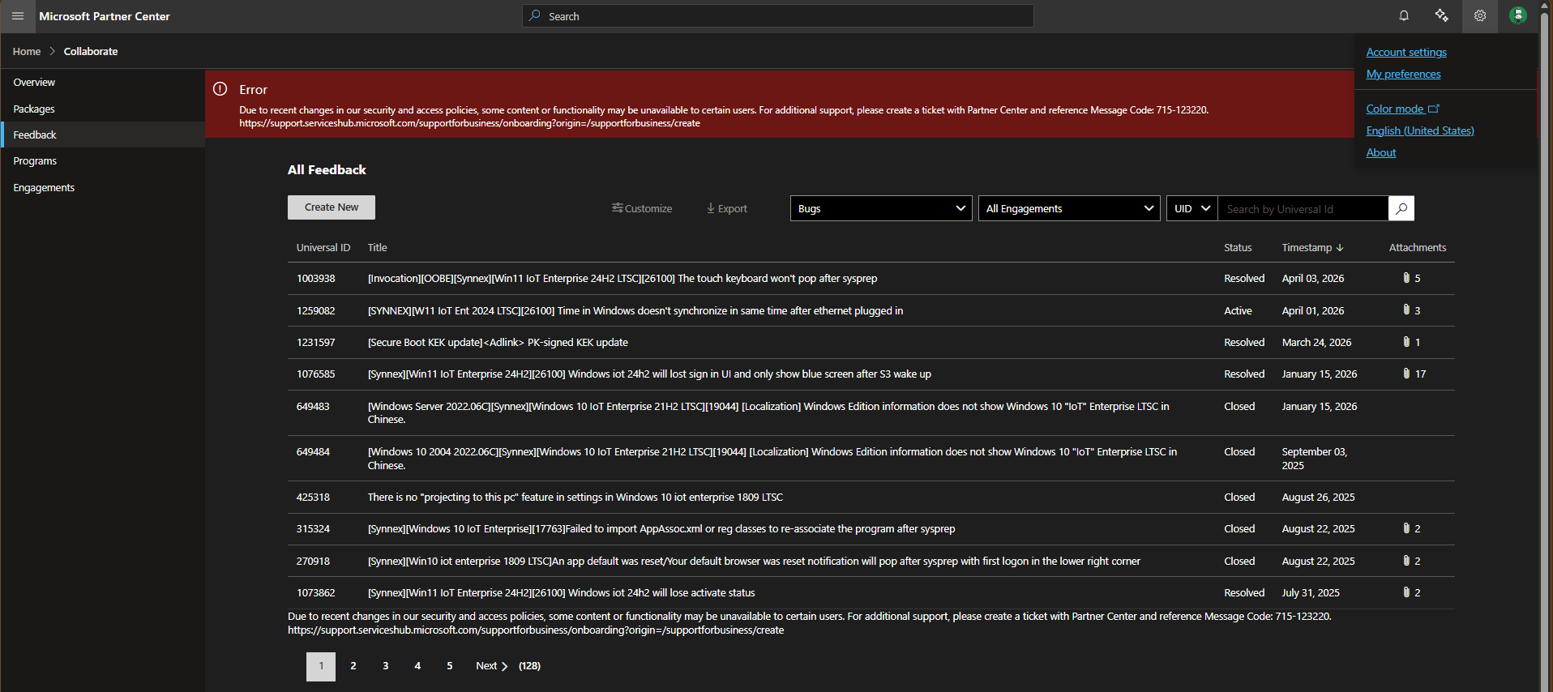The height and width of the screenshot is (692, 1553).
Task: Open the Account settings link
Action: click(x=1406, y=52)
